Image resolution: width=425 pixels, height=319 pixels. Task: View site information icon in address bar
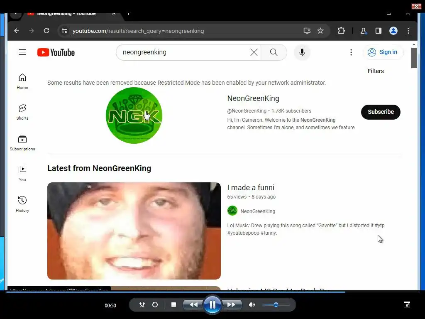point(64,31)
